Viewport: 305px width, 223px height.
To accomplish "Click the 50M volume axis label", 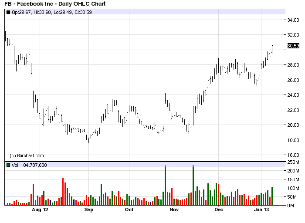I will [292, 197].
